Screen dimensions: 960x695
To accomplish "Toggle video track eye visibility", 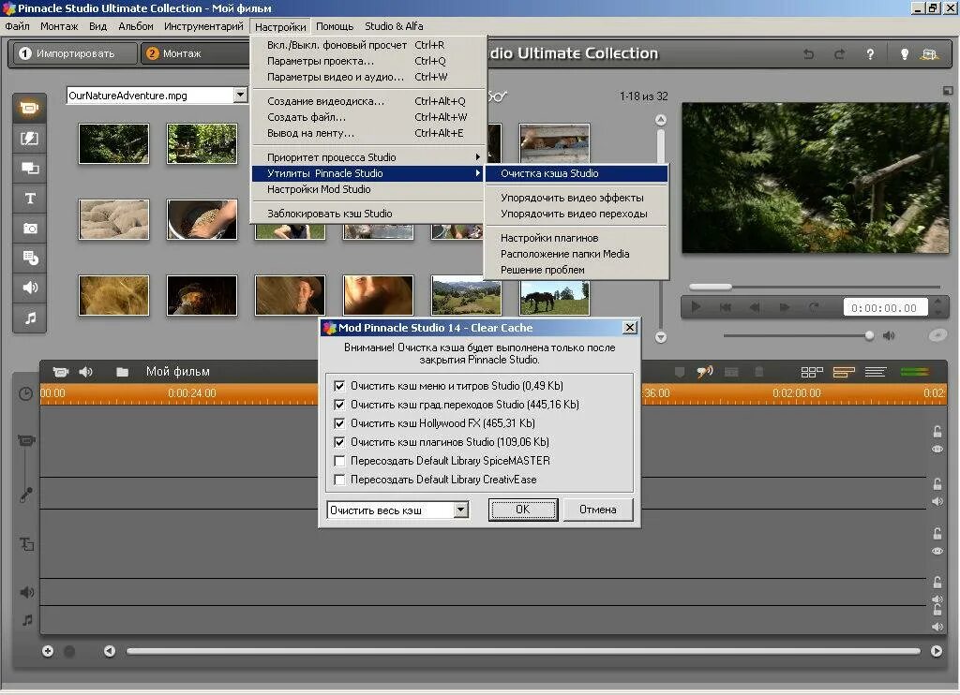I will [x=937, y=449].
